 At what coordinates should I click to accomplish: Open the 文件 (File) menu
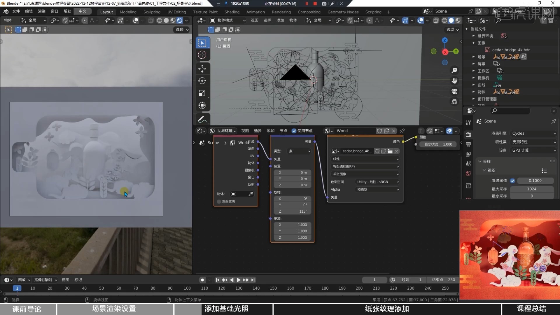coord(16,11)
